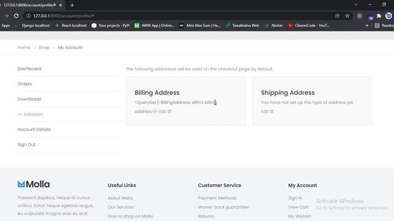394x221 pixels.
Task: Open the Reading list button
Action: point(384,26)
